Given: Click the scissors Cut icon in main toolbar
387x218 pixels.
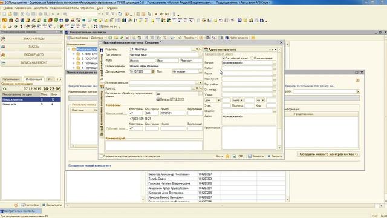Looking at the screenshot, I should (22, 14).
